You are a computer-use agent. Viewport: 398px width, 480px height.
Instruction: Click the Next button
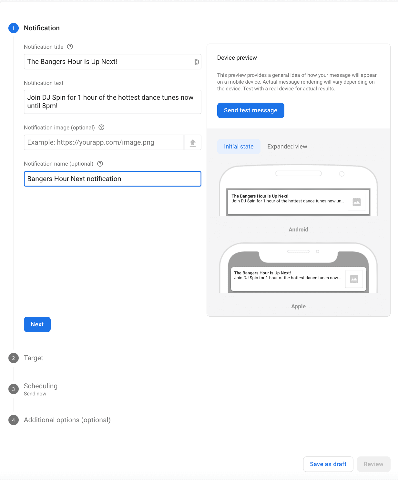(x=37, y=324)
